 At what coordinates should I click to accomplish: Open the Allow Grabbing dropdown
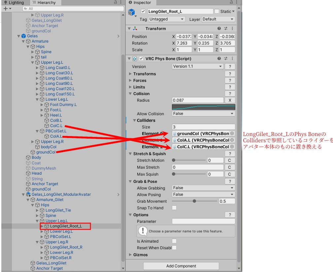point(203,188)
